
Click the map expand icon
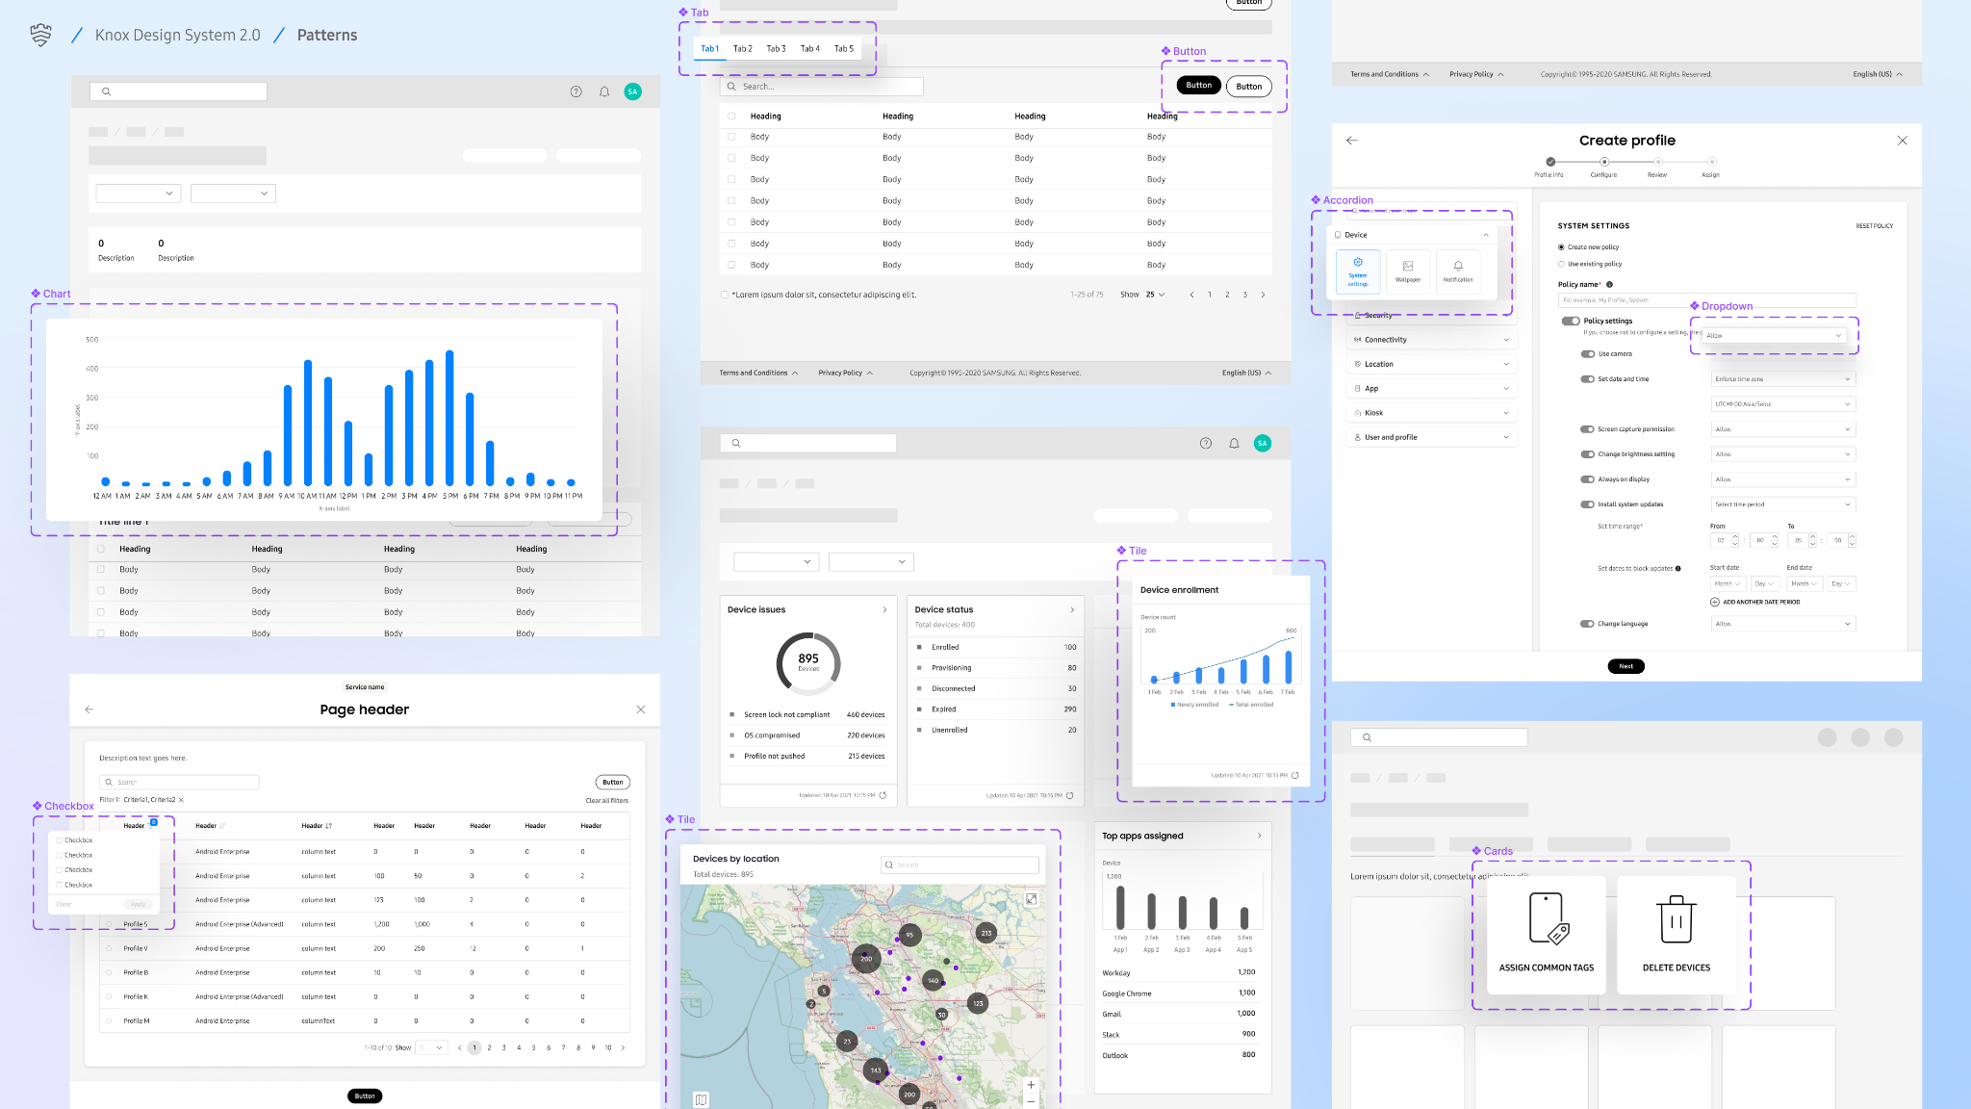tap(1031, 899)
